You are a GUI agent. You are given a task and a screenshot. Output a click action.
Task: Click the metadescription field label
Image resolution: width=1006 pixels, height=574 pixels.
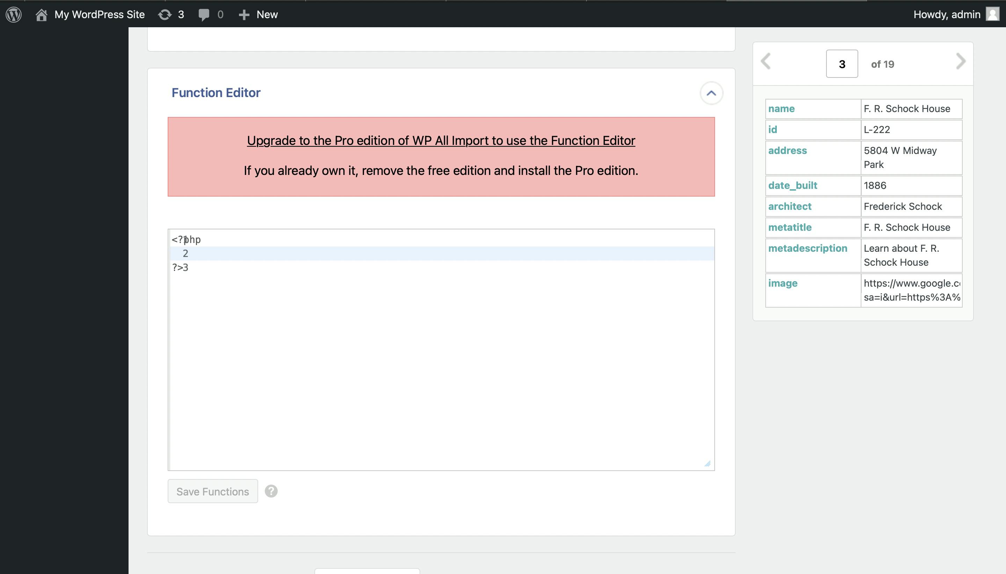pos(807,248)
